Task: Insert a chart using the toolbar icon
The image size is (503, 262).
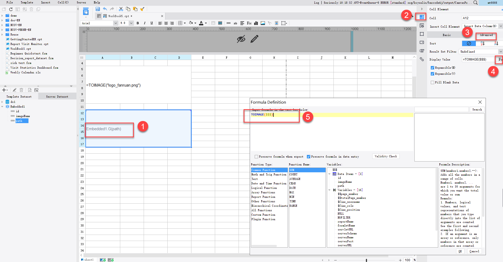Action: 256,23
